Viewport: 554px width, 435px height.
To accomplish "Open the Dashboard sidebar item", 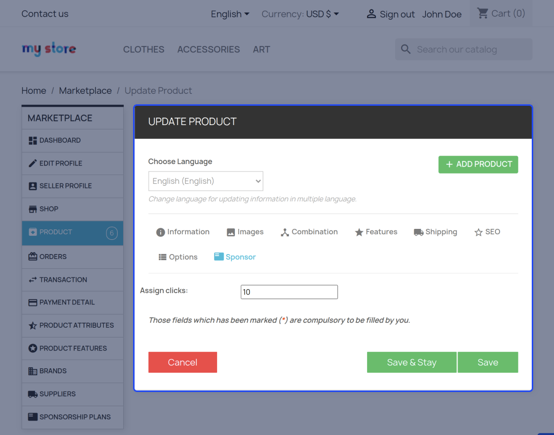I will tap(72, 140).
